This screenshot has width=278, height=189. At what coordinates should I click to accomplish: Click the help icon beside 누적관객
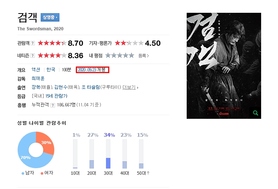(x=53, y=105)
